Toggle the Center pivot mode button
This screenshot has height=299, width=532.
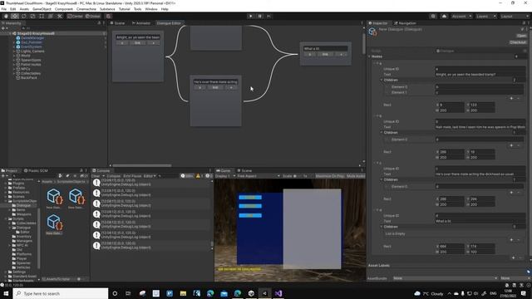pyautogui.click(x=75, y=16)
